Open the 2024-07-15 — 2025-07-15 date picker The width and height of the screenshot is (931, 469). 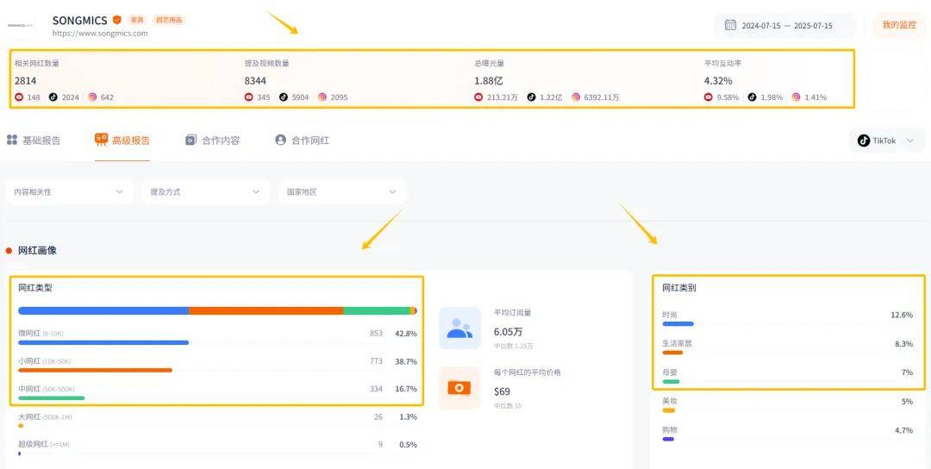click(785, 26)
